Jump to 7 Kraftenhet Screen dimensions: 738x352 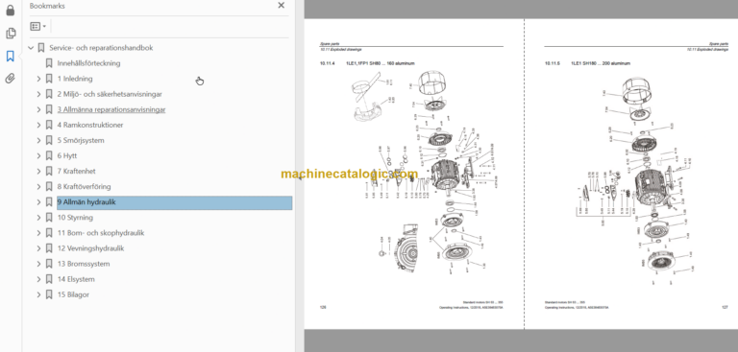coord(76,172)
